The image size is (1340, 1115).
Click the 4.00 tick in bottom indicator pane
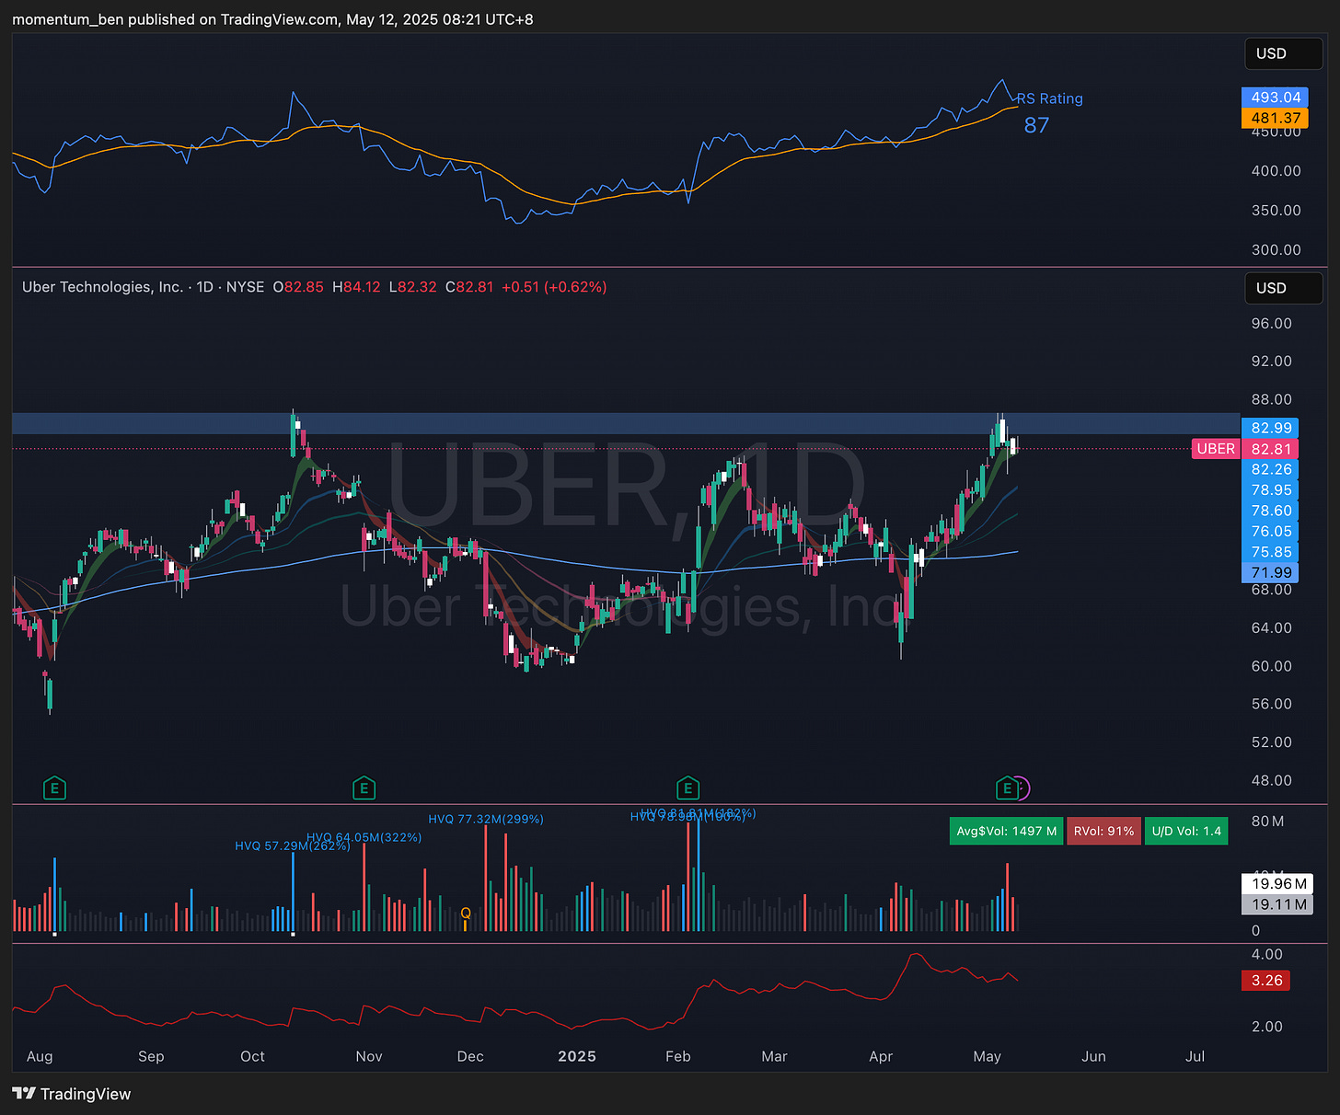1267,954
